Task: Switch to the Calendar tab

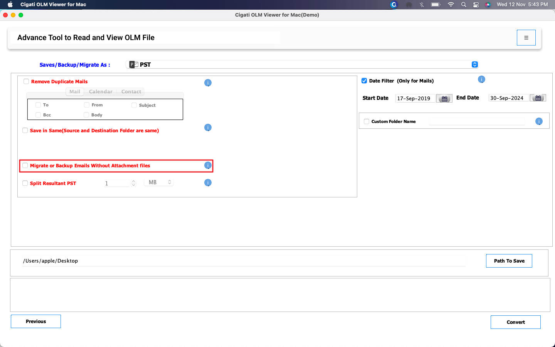Action: [101, 92]
